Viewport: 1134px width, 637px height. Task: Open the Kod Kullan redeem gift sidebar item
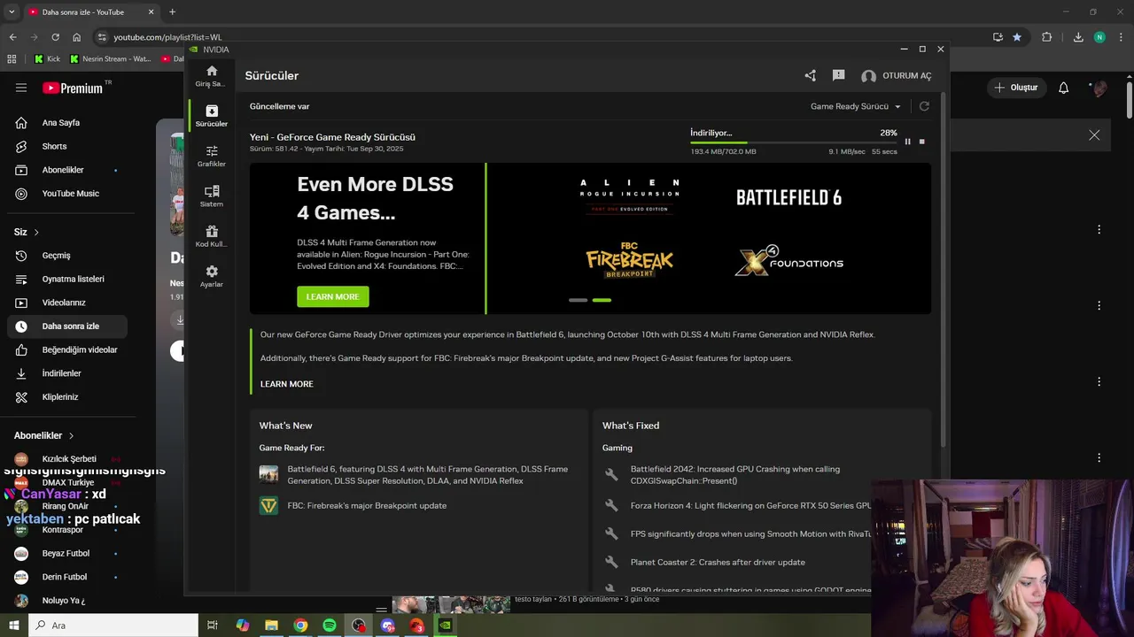pyautogui.click(x=211, y=236)
